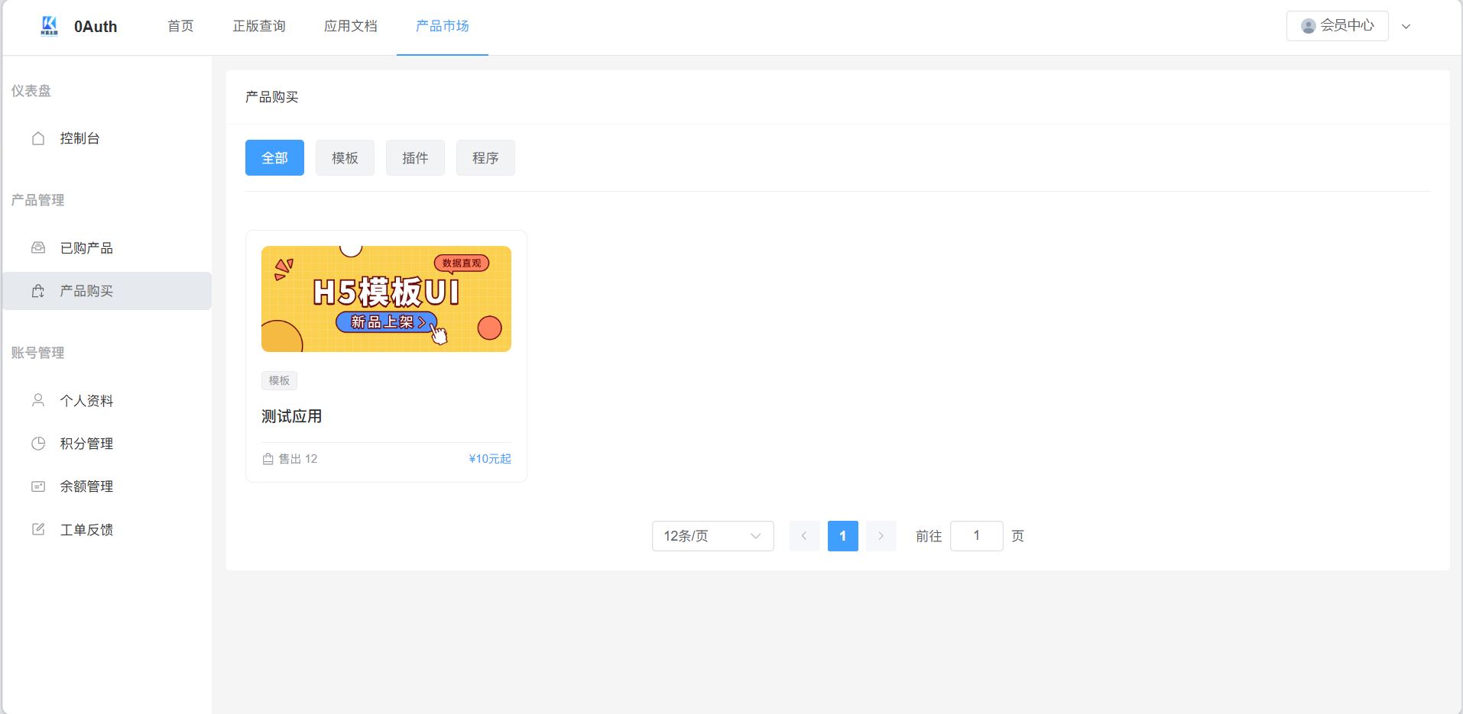Select the 程序 filter tab
This screenshot has width=1463, height=714.
pos(485,157)
